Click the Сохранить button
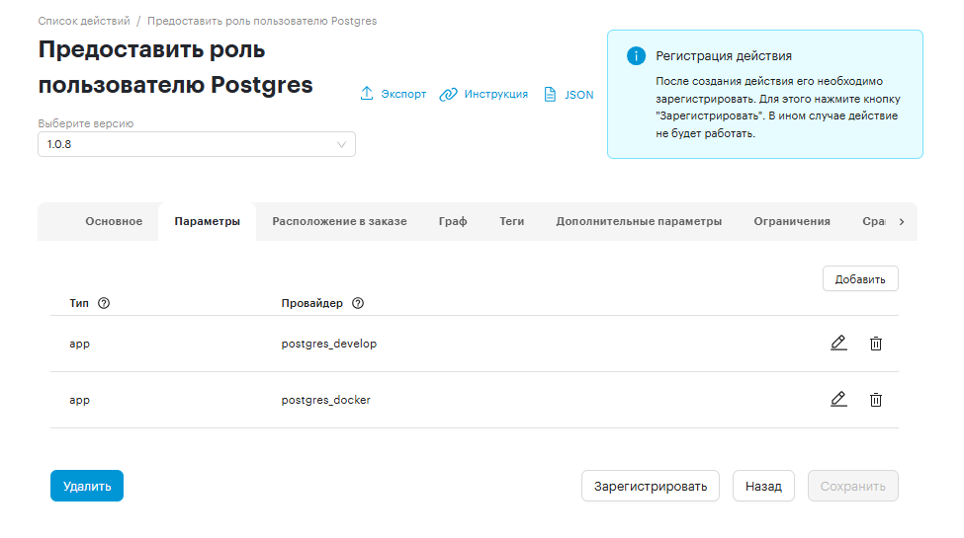The image size is (964, 538). (852, 486)
